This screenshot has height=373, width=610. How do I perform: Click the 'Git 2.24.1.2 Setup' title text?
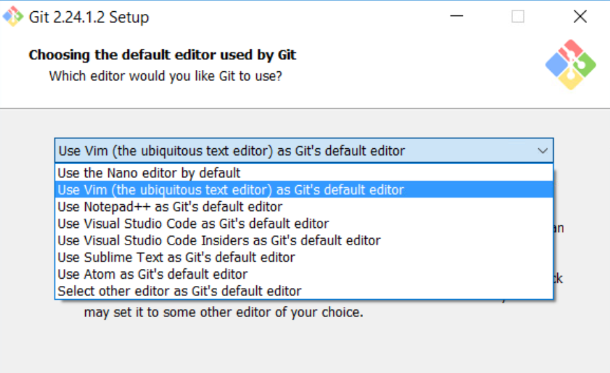pos(89,17)
